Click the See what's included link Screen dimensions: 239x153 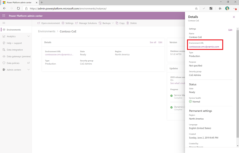177,83
